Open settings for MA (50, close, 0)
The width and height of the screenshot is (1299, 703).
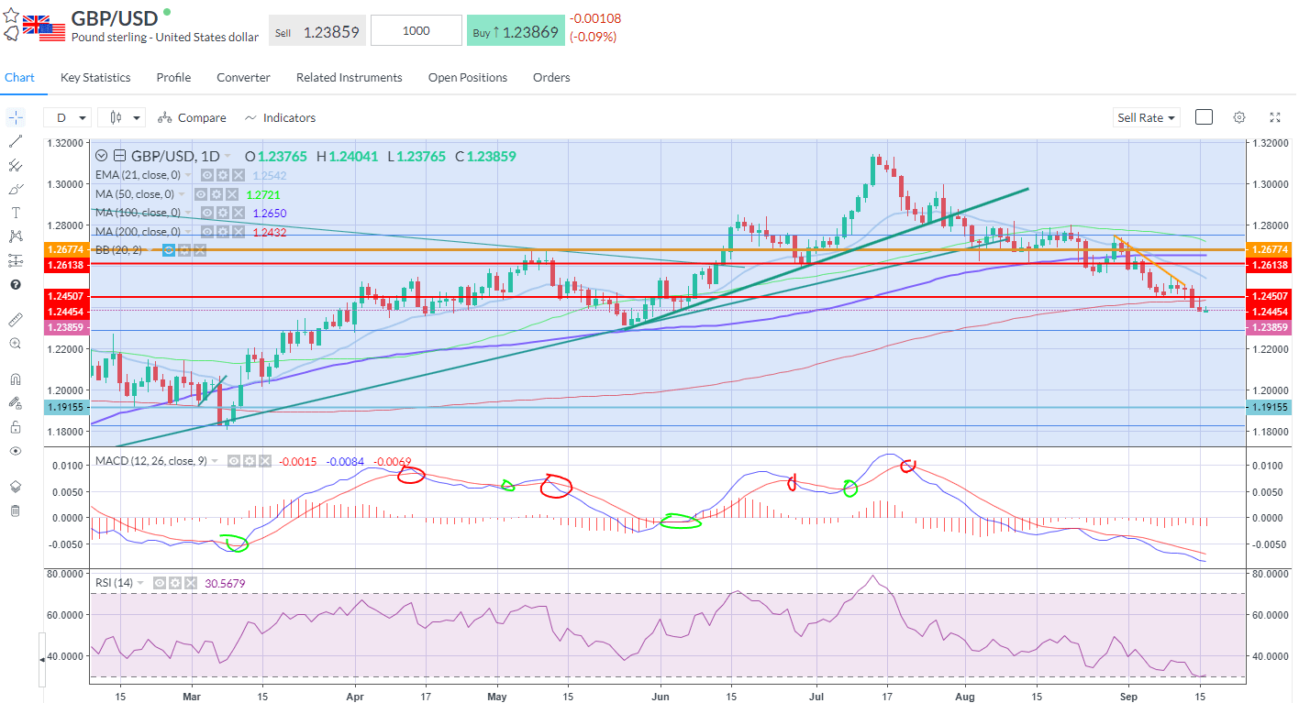click(216, 194)
